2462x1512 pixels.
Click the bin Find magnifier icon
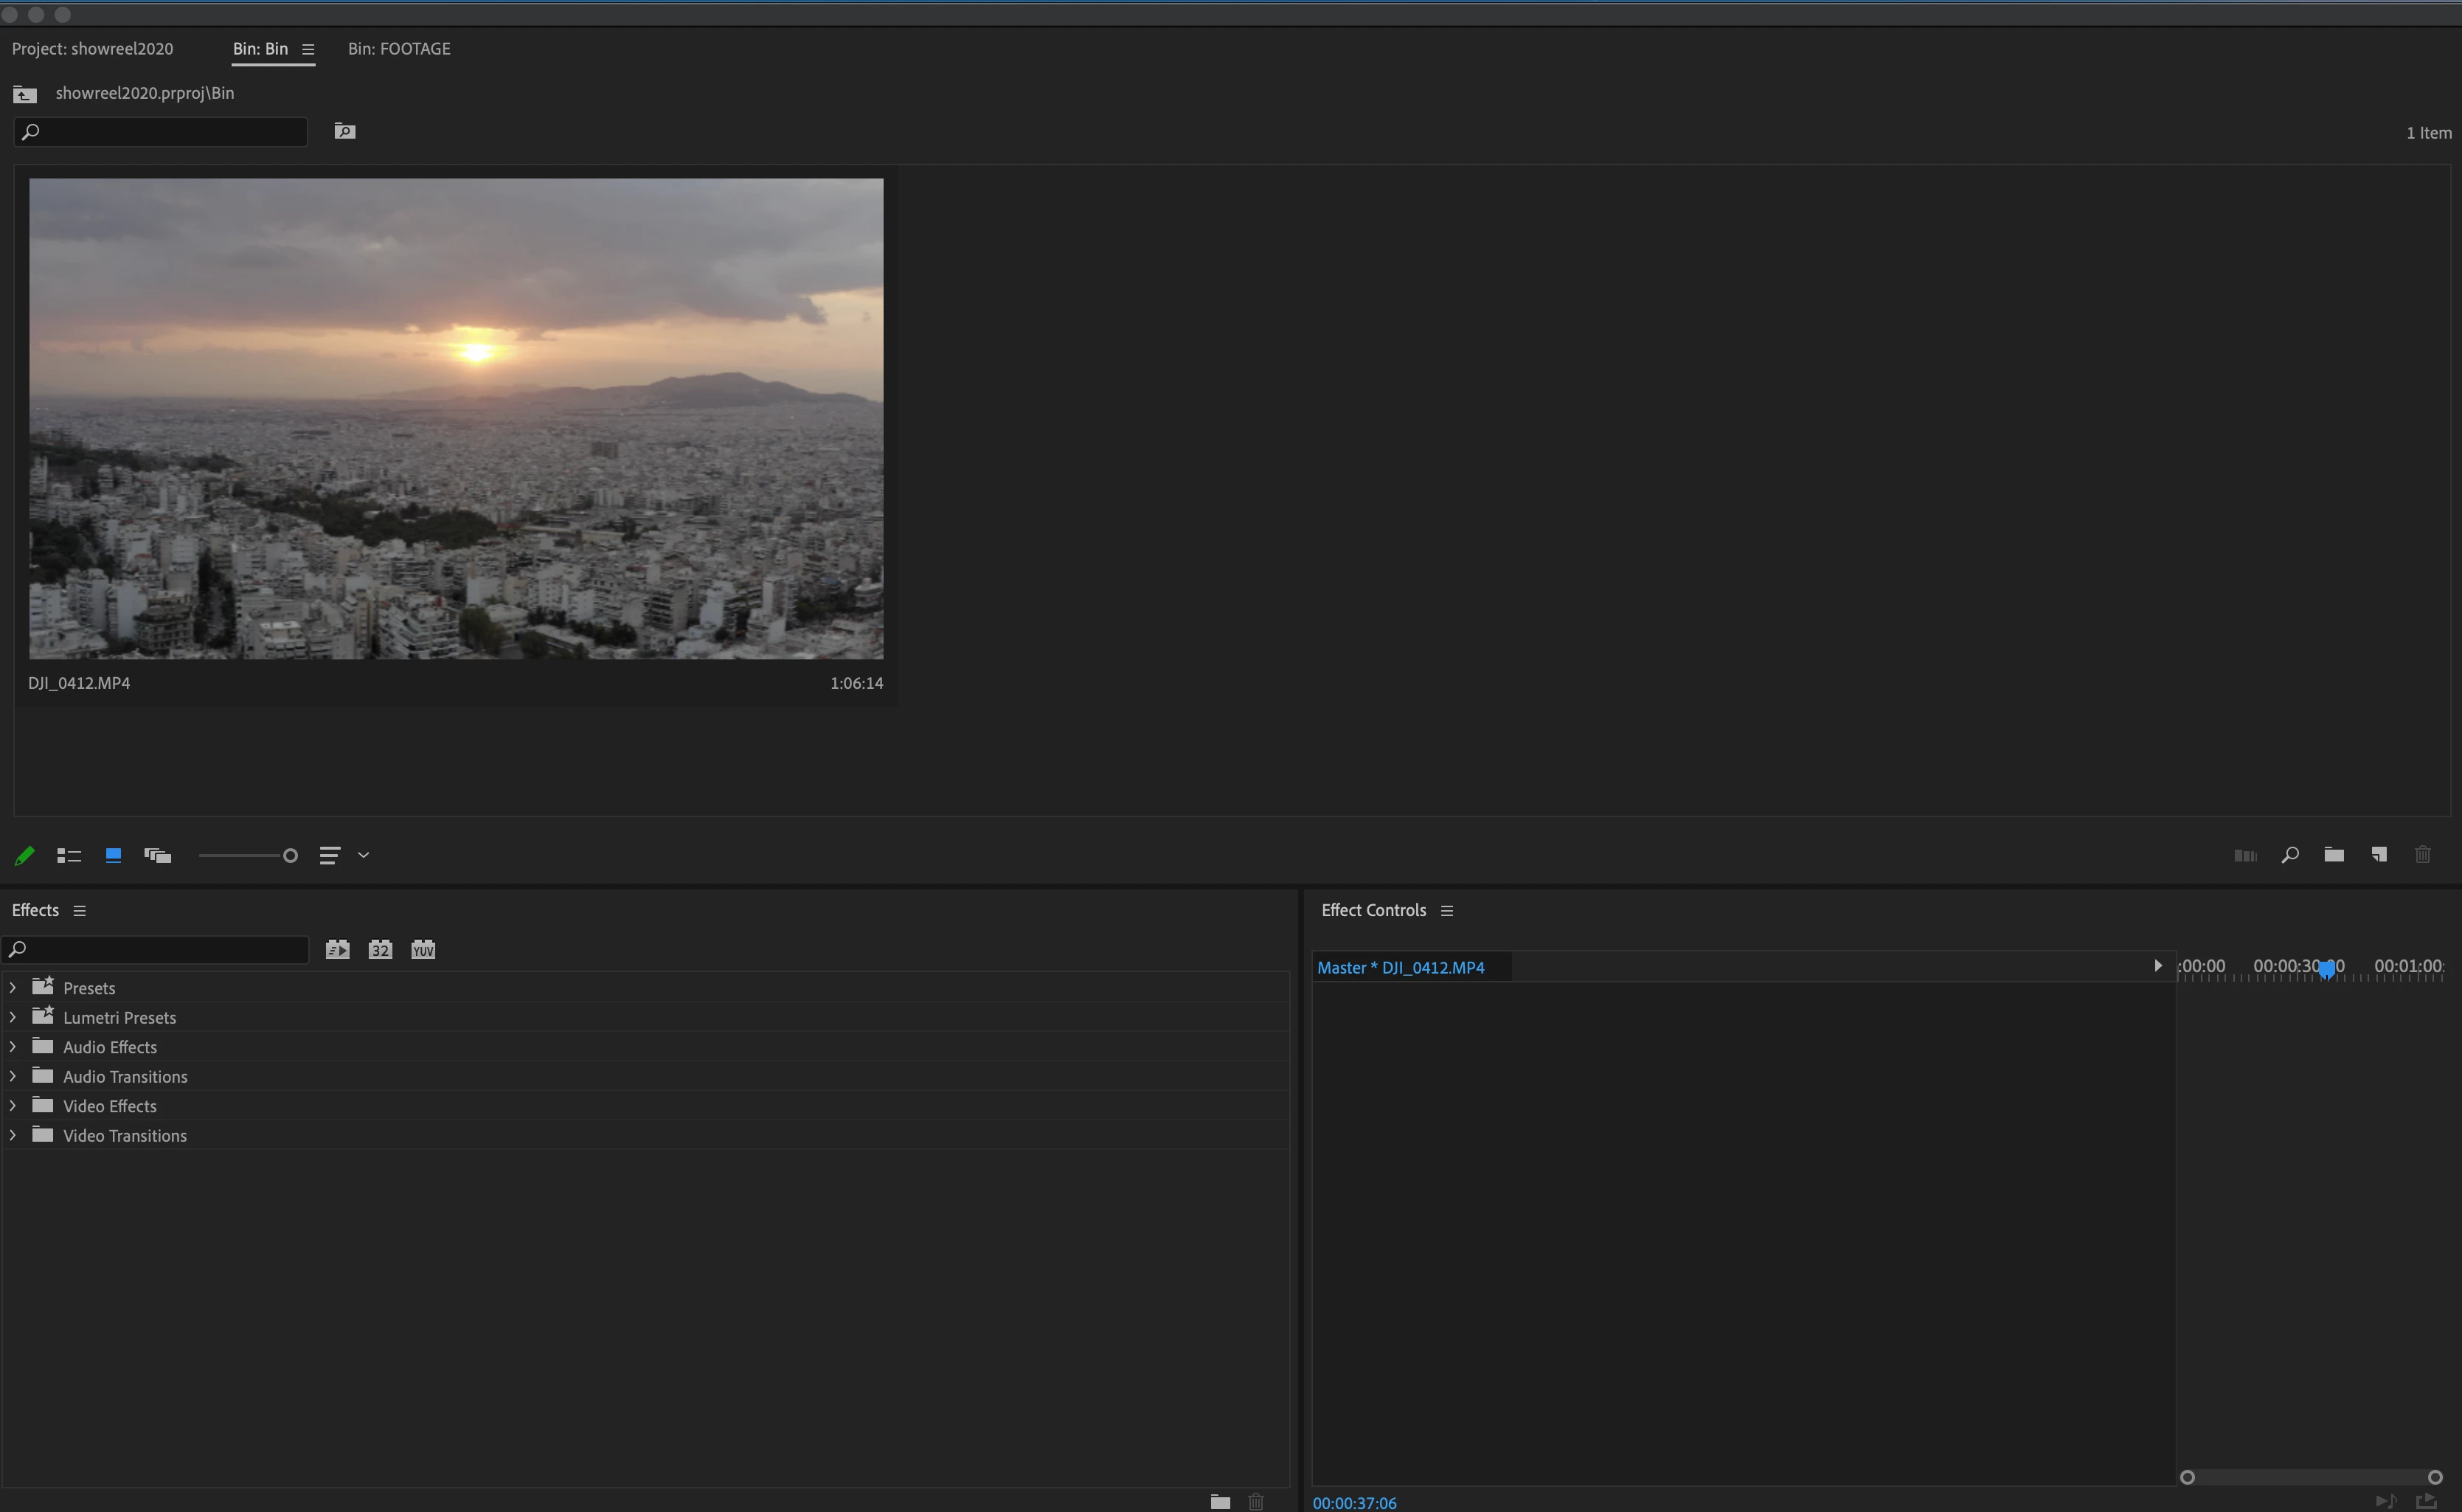pyautogui.click(x=2290, y=855)
